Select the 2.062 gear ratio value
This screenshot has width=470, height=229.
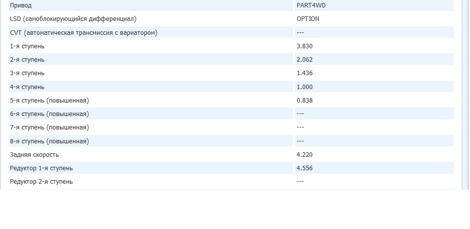click(x=304, y=60)
